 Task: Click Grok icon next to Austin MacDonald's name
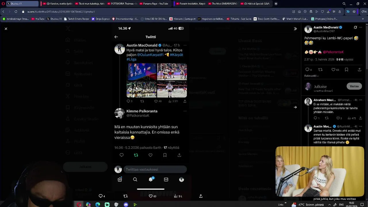[355, 28]
